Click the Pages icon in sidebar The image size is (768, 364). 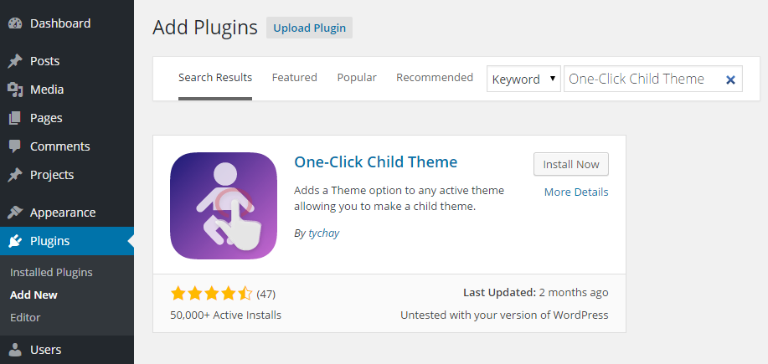[x=15, y=118]
